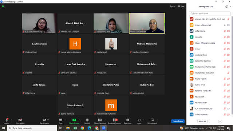Image resolution: width=233 pixels, height=131 pixels.
Task: Select Nurlatifa Putri in participant list
Action: pos(210,103)
